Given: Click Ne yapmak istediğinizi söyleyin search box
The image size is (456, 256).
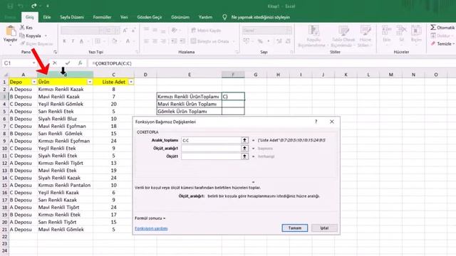Looking at the screenshot, I should (260, 17).
